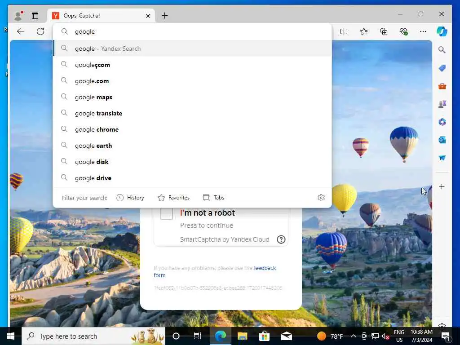Select the Oops, Captcha! tab

pos(101,16)
